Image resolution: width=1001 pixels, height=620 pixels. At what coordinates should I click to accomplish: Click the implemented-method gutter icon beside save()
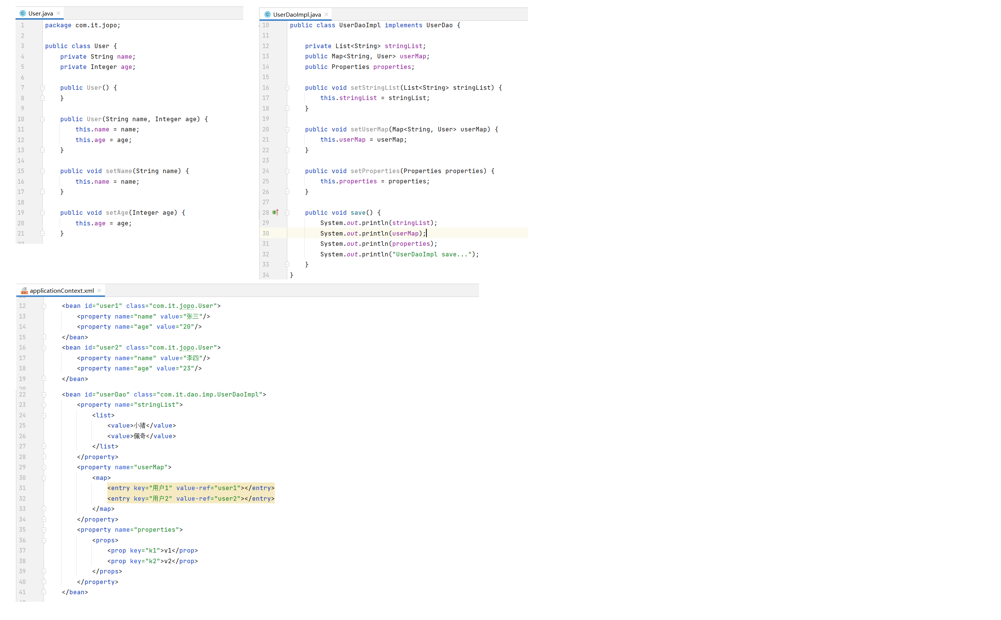coord(275,212)
